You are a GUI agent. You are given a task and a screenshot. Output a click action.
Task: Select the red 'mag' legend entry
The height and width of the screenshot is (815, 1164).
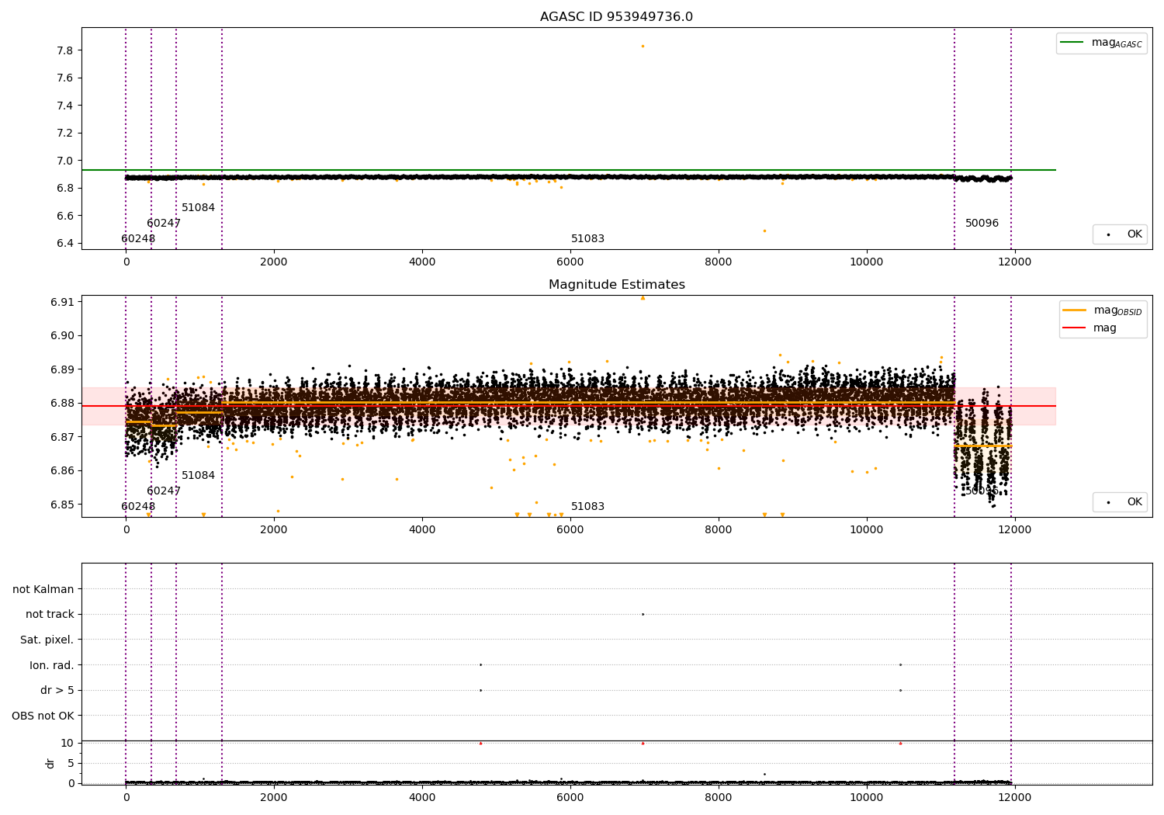point(1090,328)
